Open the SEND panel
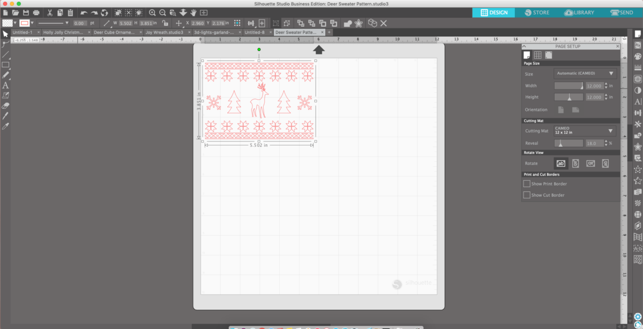Screen dimensions: 643x329 tap(622, 12)
